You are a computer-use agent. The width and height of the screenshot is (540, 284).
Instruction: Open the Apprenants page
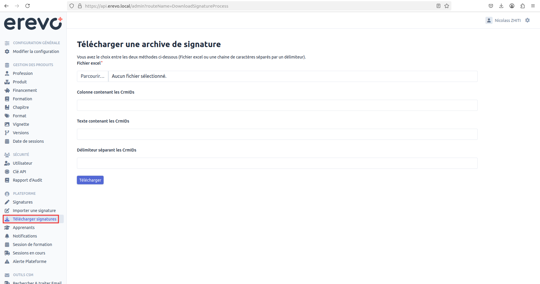click(x=24, y=228)
